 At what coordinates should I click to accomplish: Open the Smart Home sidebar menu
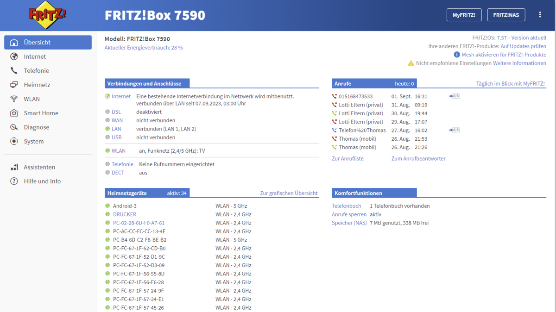pos(48,113)
